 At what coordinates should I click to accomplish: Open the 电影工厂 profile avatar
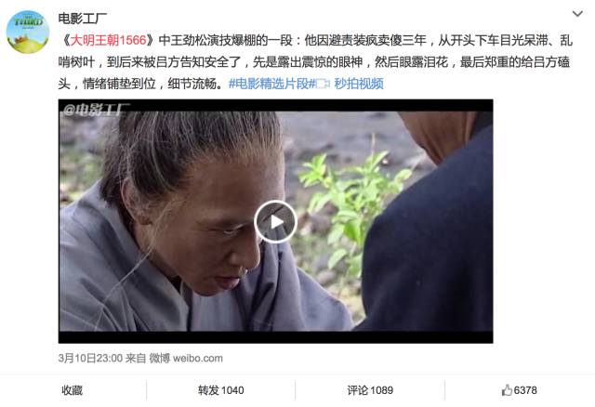click(x=28, y=32)
